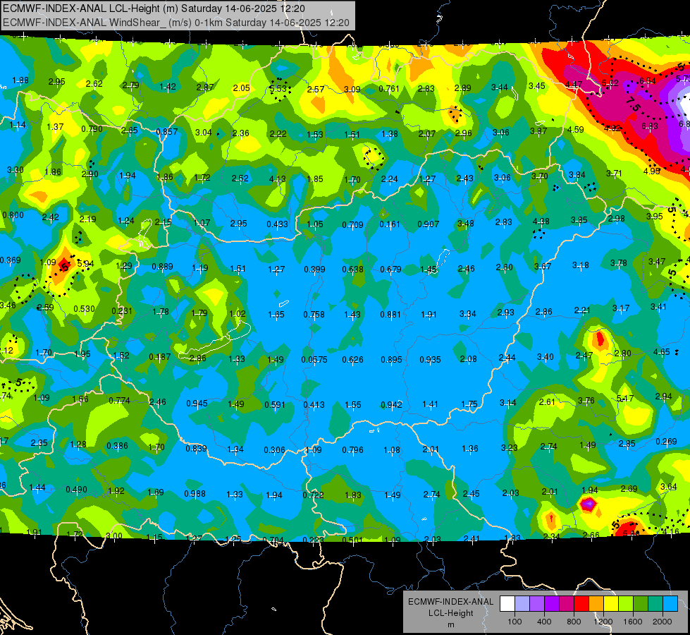
Task: Click the wind shear value 0.386
Action: pyautogui.click(x=118, y=446)
